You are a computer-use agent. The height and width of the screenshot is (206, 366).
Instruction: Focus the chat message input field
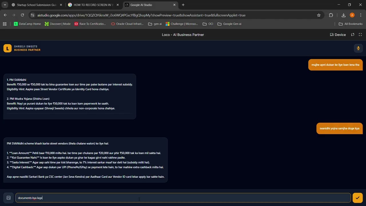pyautogui.click(x=183, y=198)
